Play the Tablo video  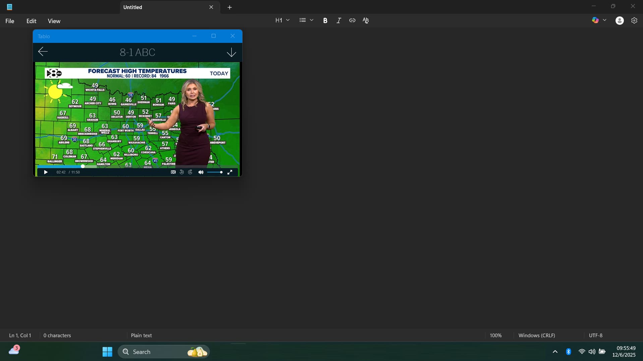(x=46, y=172)
